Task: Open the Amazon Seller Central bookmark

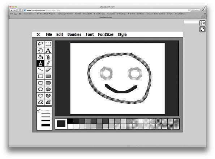Action: pos(156,14)
